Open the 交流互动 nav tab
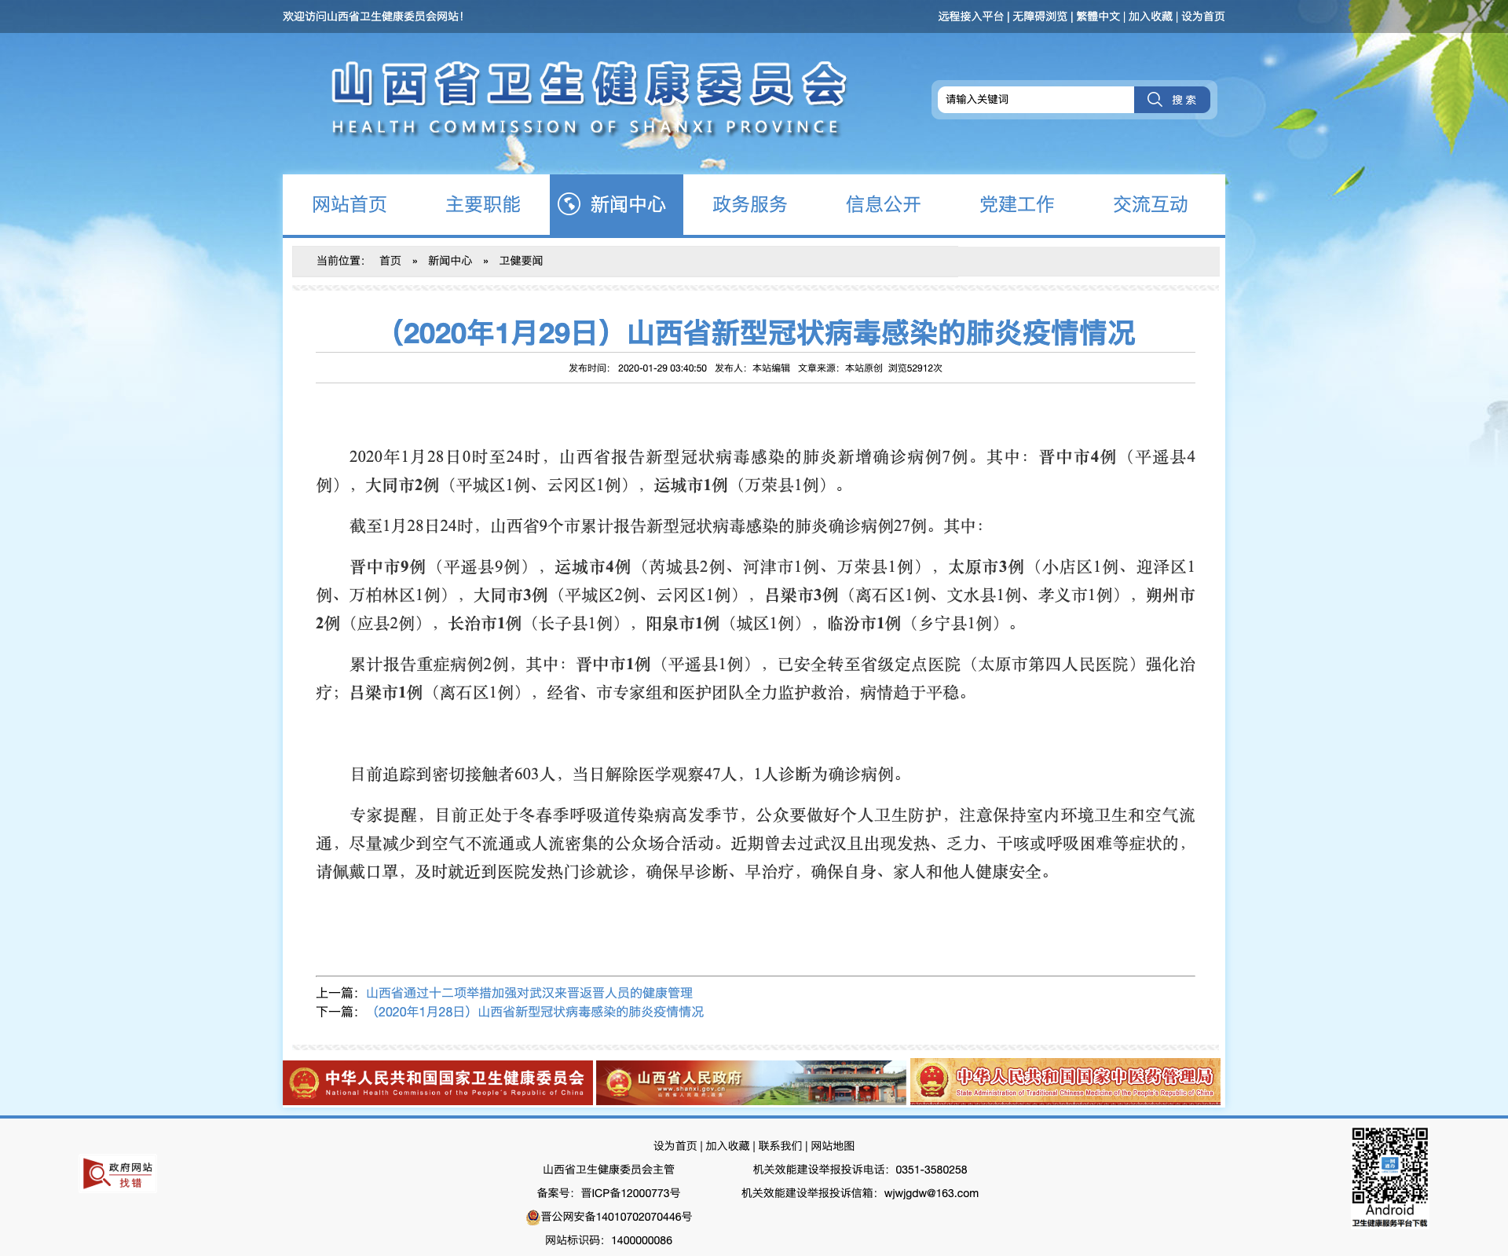This screenshot has width=1508, height=1256. click(1151, 204)
